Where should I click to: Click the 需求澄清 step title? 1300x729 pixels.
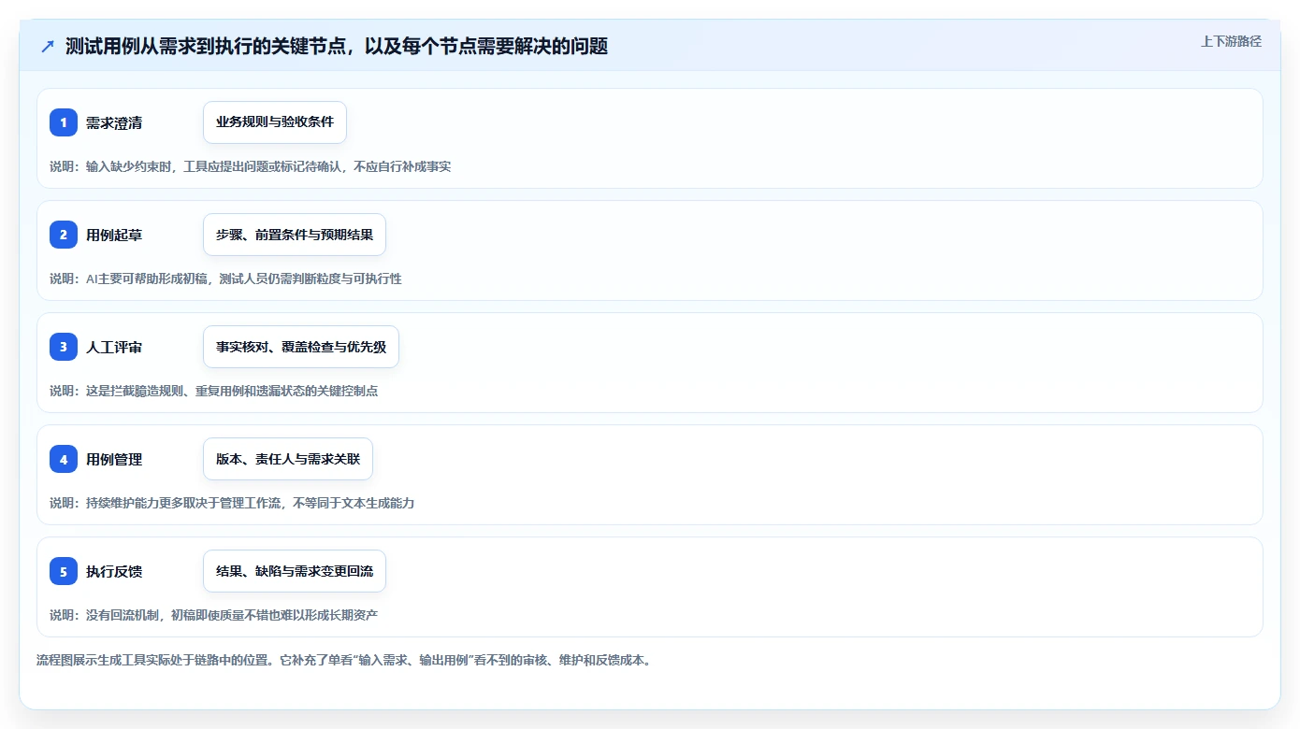114,122
